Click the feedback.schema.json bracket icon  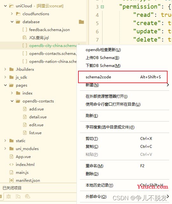[25, 30]
